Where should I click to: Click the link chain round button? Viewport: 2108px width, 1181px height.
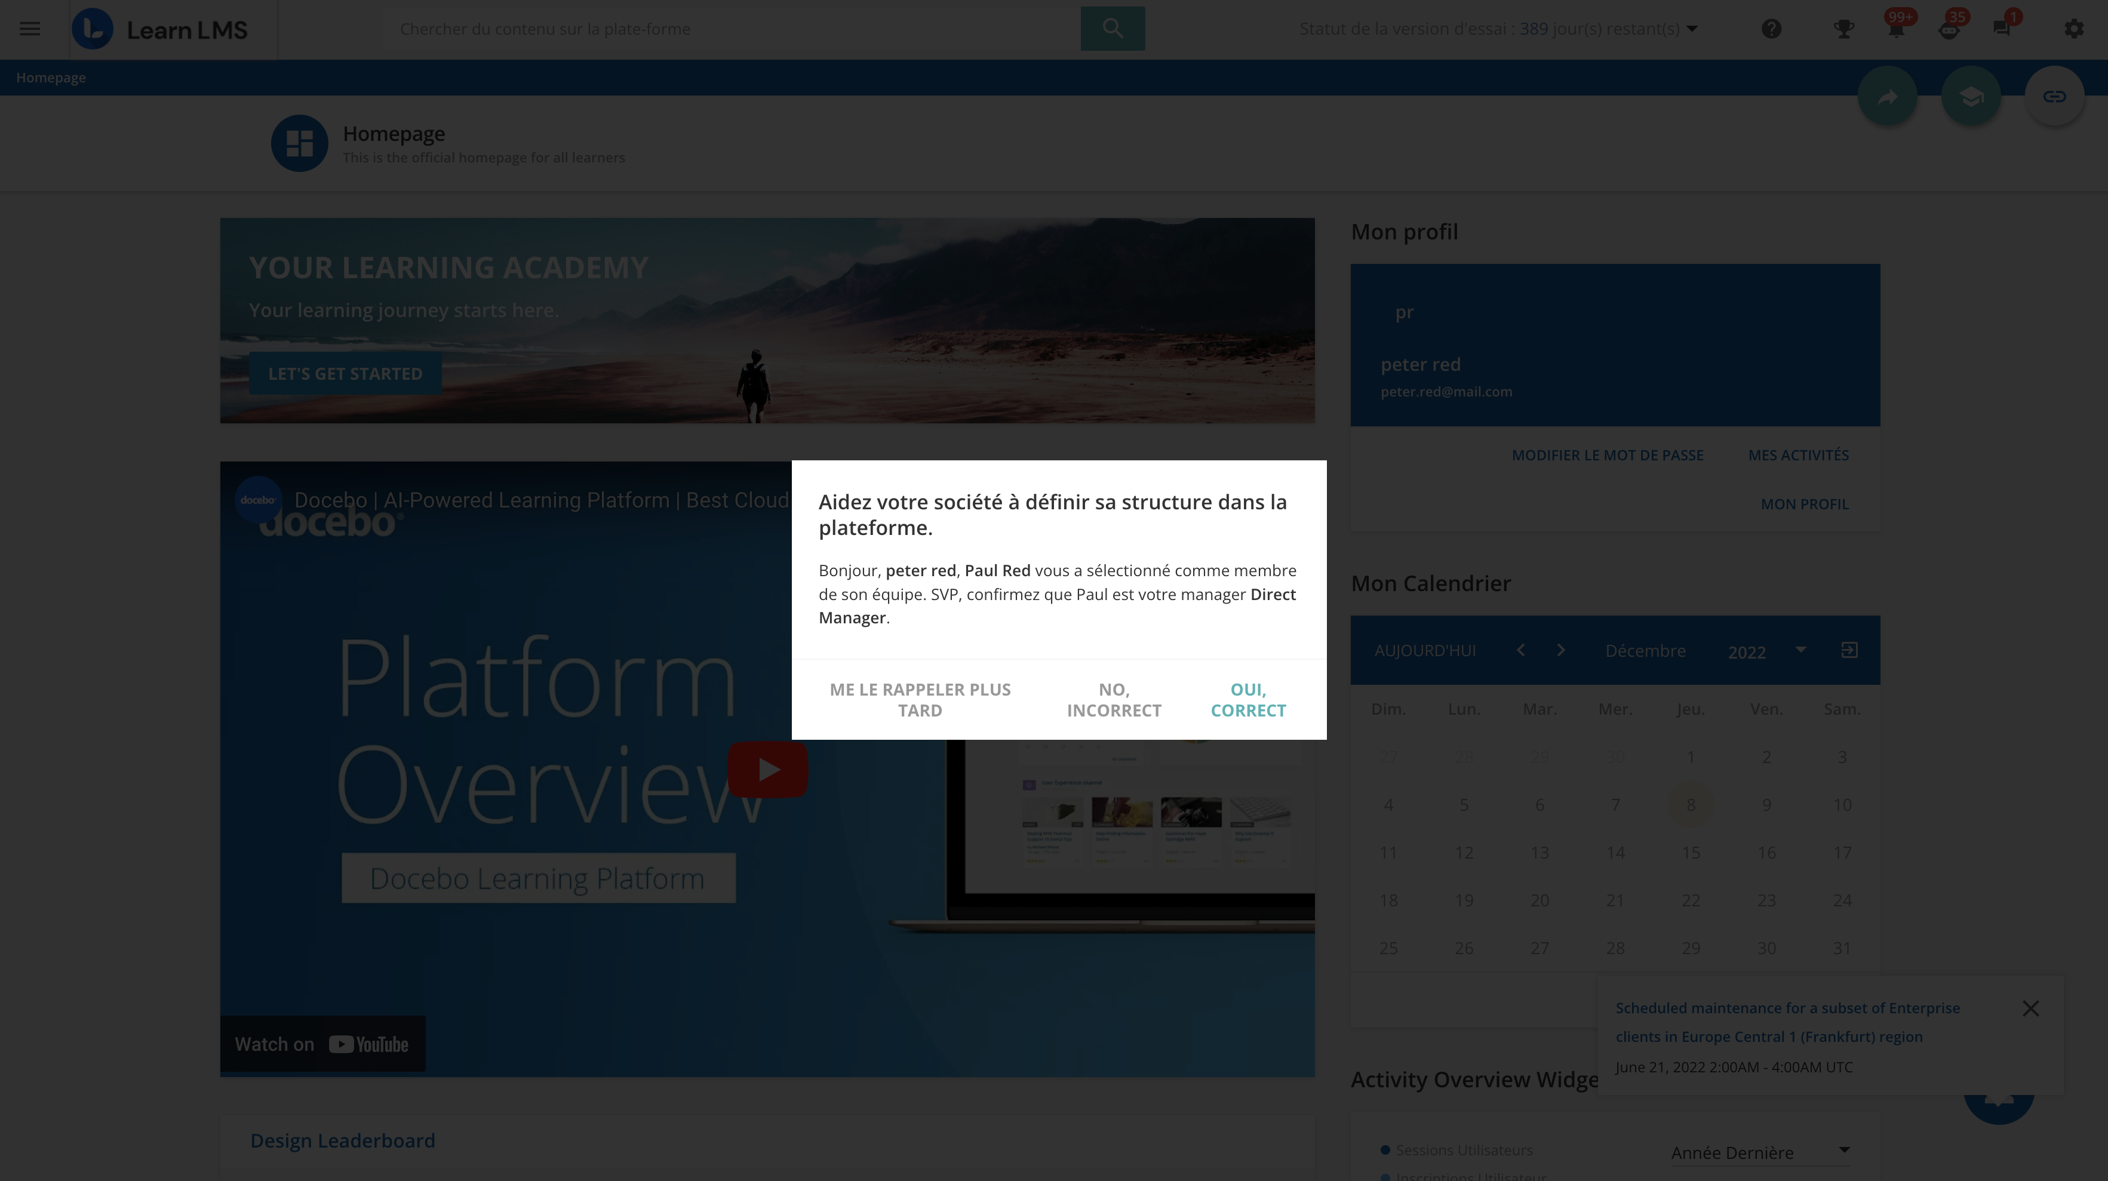[x=2054, y=97]
